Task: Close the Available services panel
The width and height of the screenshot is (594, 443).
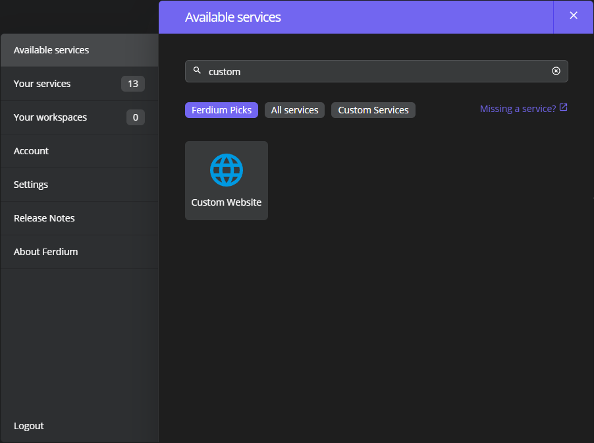Action: click(573, 15)
